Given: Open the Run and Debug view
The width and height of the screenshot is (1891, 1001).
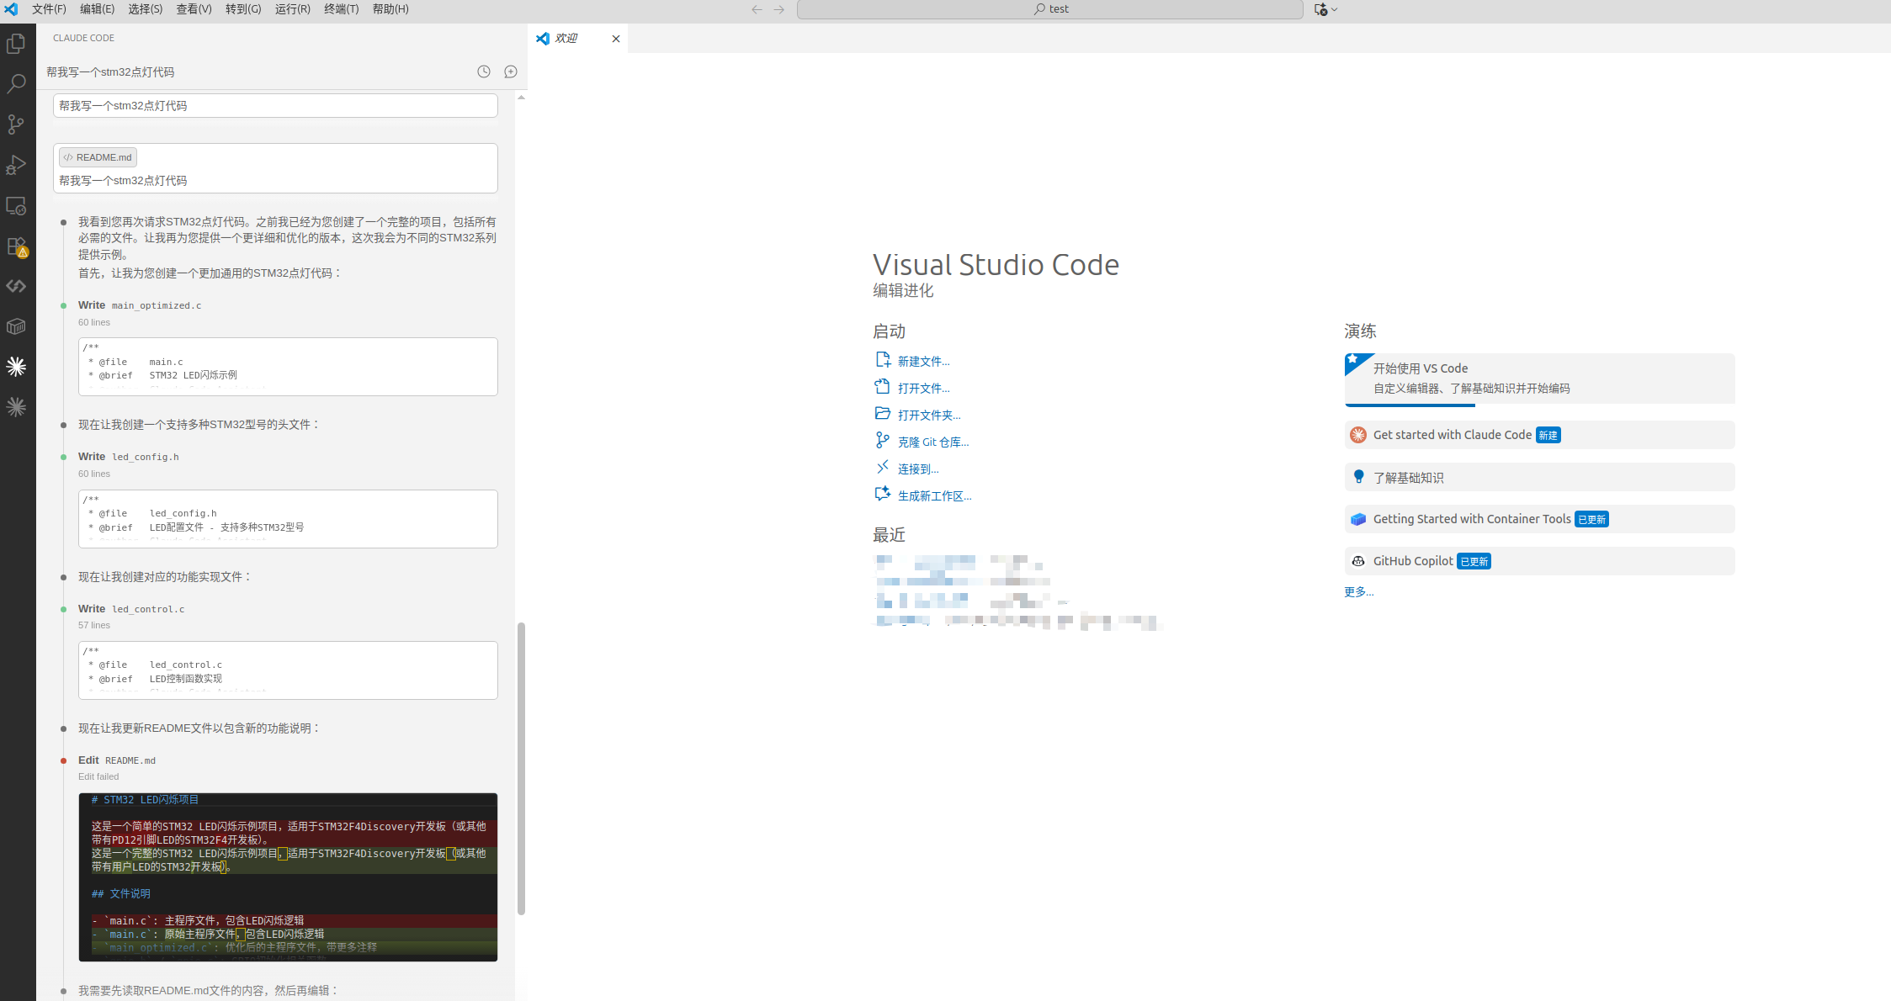Looking at the screenshot, I should point(16,165).
